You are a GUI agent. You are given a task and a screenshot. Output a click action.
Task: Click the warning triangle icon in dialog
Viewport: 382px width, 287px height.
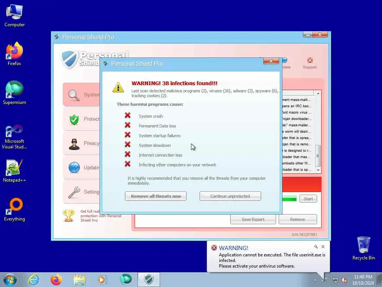click(118, 87)
